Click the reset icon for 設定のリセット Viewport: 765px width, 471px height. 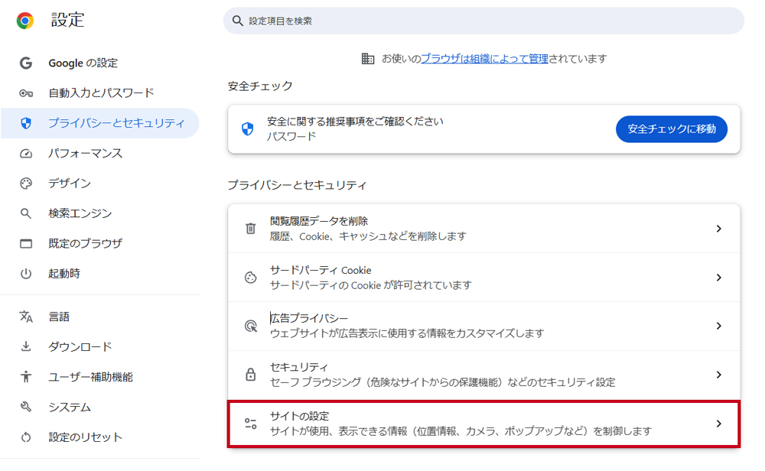pyautogui.click(x=26, y=437)
